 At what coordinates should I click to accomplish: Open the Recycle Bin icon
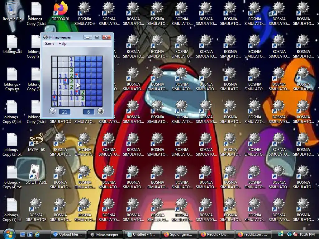click(12, 11)
